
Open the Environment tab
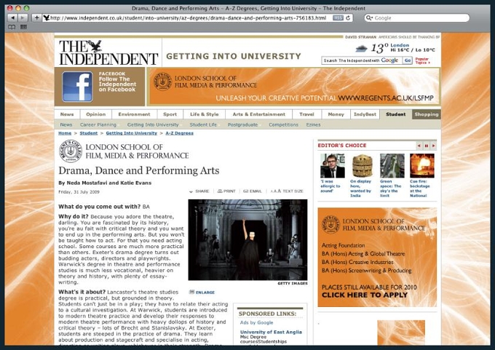point(134,114)
